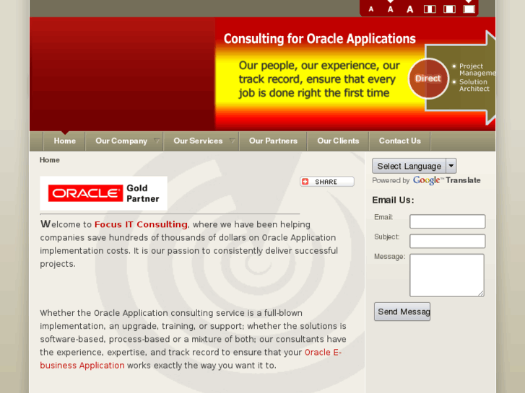Expand the Our Services submenu arrow
The image size is (525, 393).
click(x=232, y=141)
